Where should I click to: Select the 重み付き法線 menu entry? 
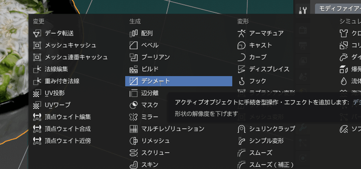62,81
